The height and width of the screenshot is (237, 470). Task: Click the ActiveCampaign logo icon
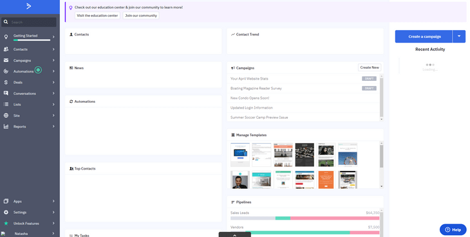[28, 6]
